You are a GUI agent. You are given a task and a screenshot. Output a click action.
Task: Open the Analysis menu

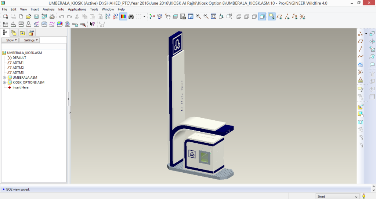coord(48,9)
